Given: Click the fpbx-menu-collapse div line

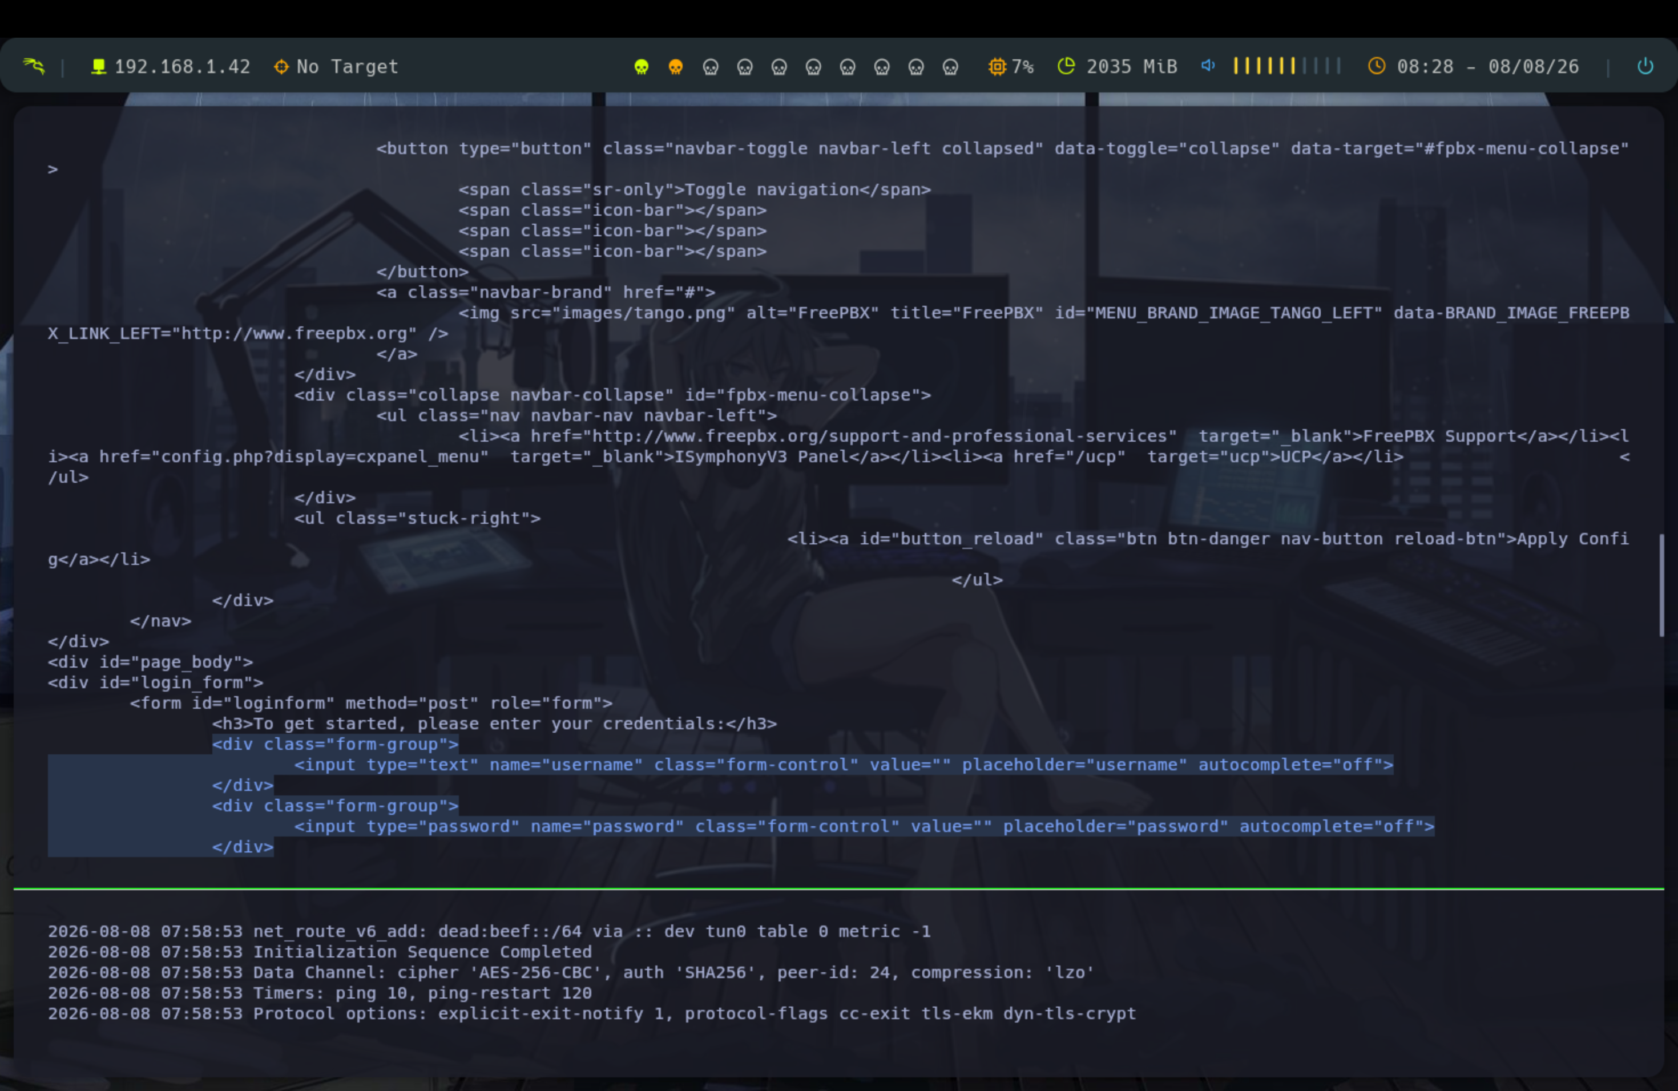Looking at the screenshot, I should (612, 395).
